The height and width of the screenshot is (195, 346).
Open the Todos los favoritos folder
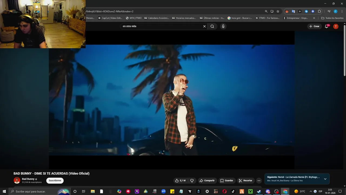pyautogui.click(x=332, y=18)
